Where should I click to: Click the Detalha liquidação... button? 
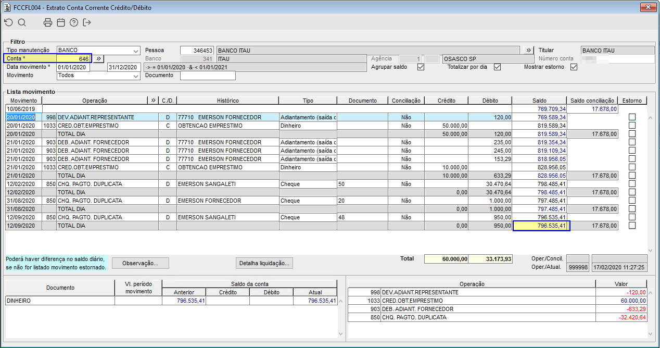tap(264, 263)
